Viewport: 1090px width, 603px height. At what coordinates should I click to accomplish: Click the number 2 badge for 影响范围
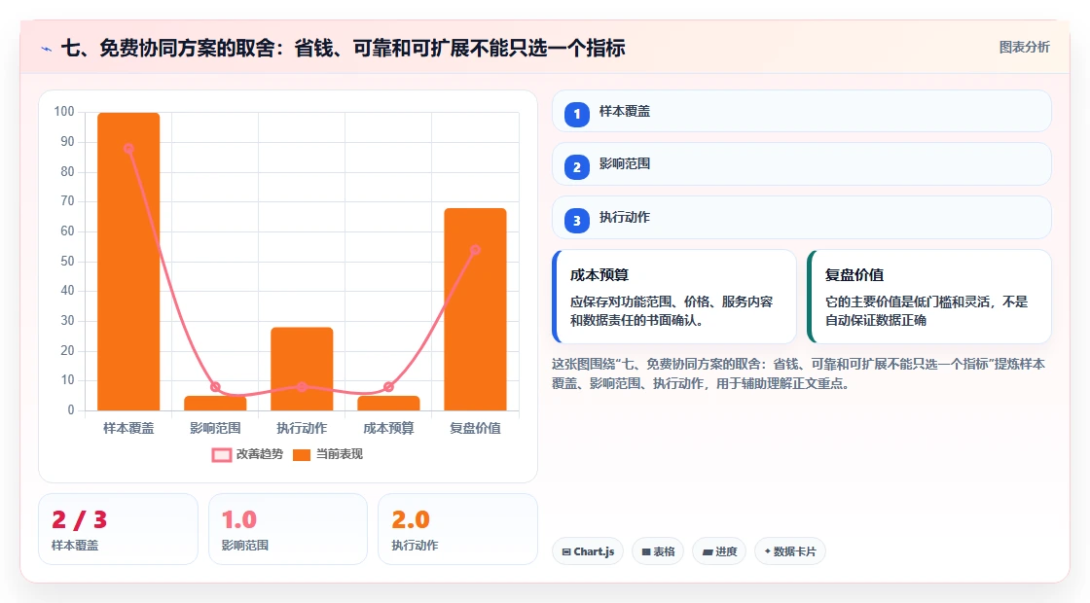(577, 166)
